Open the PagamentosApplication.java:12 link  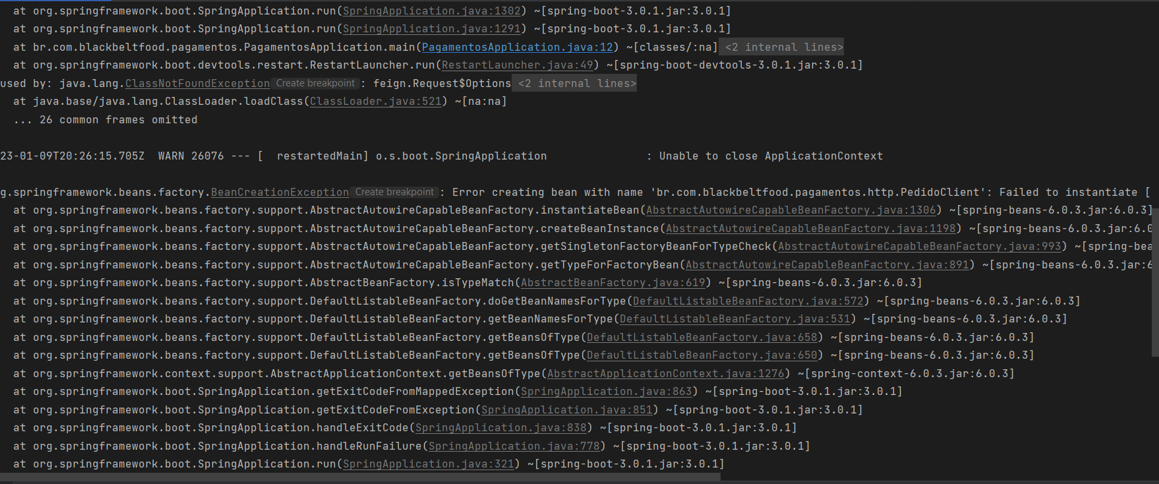click(517, 47)
